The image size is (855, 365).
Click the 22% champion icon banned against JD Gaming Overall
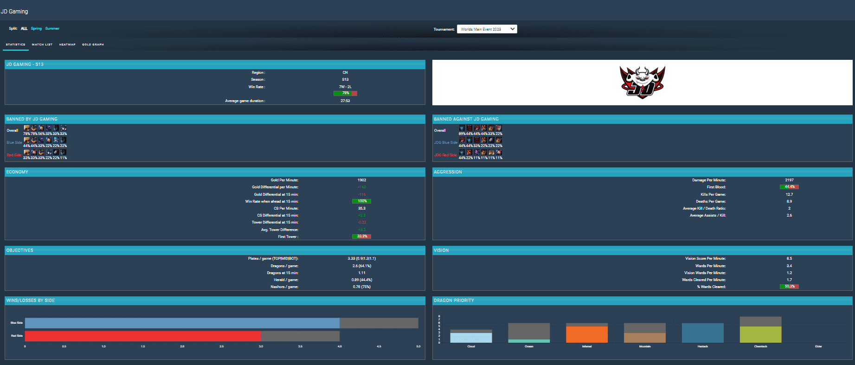click(499, 128)
